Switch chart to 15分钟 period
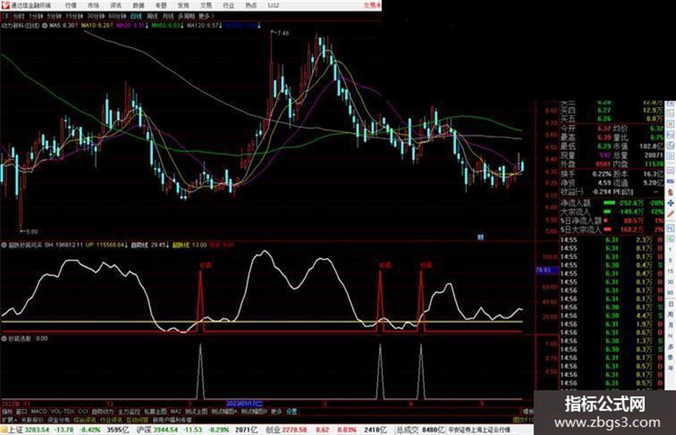Screen dimensions: 676x435 point(74,16)
